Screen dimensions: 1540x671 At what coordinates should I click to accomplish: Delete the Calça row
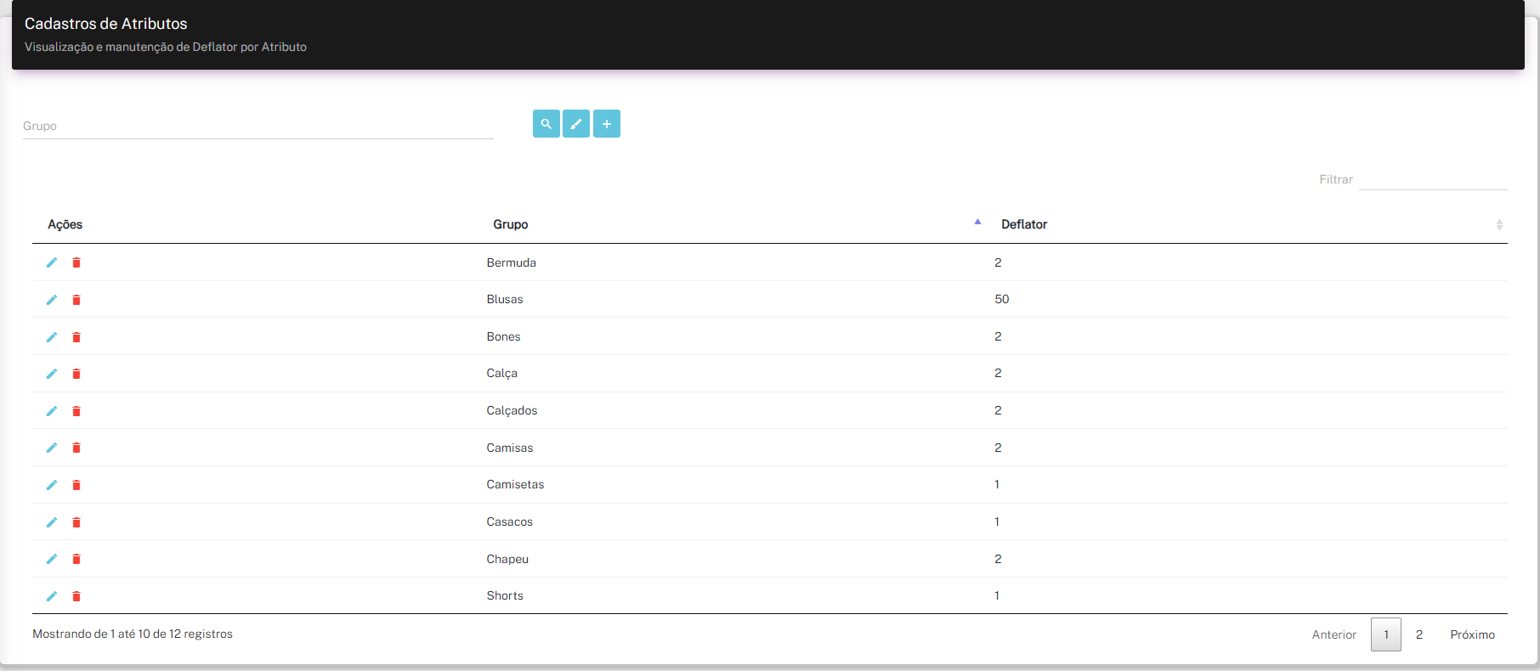pos(76,374)
